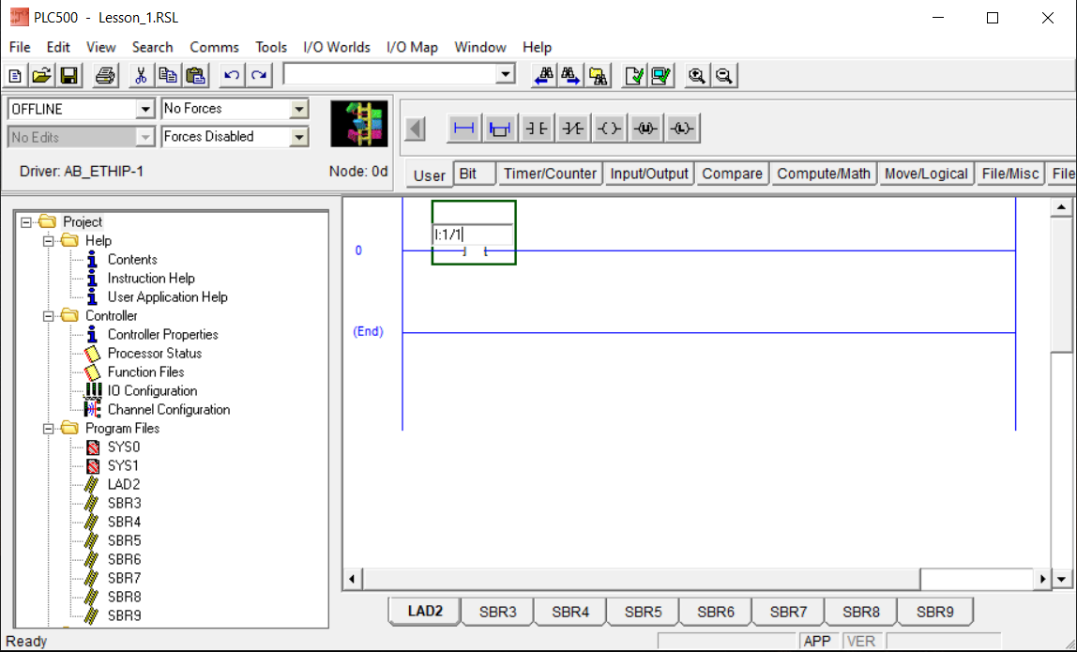1077x652 pixels.
Task: Print using the printer icon
Action: click(105, 76)
